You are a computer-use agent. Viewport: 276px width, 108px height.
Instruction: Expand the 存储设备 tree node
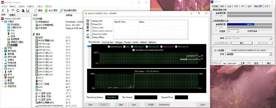pyautogui.click(x=2, y=63)
